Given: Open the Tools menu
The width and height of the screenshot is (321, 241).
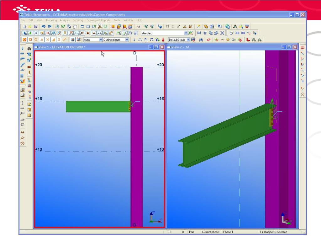Looking at the screenshot, I should point(117,20).
